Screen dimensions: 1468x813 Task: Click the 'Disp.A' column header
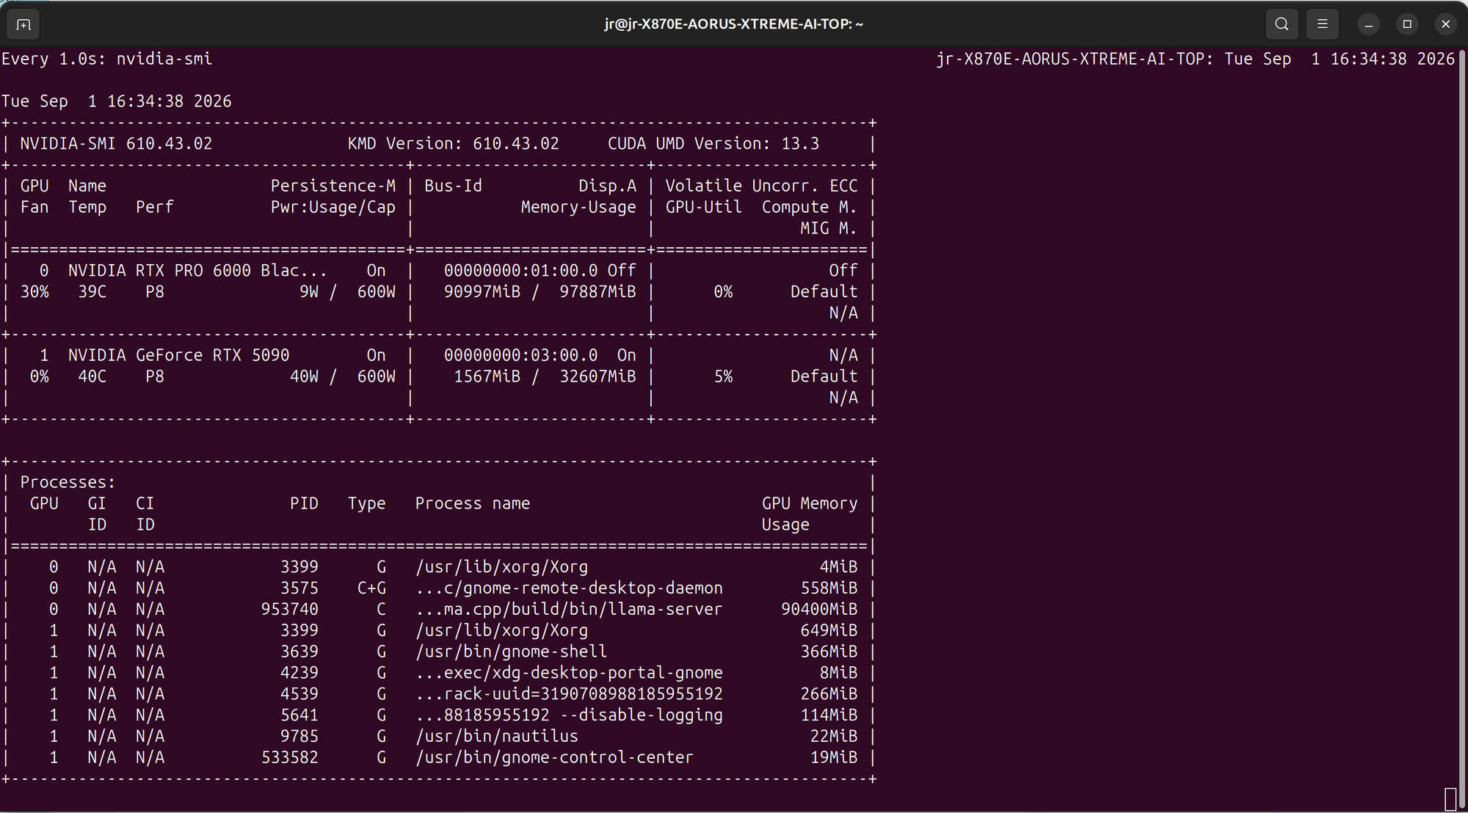coord(607,186)
